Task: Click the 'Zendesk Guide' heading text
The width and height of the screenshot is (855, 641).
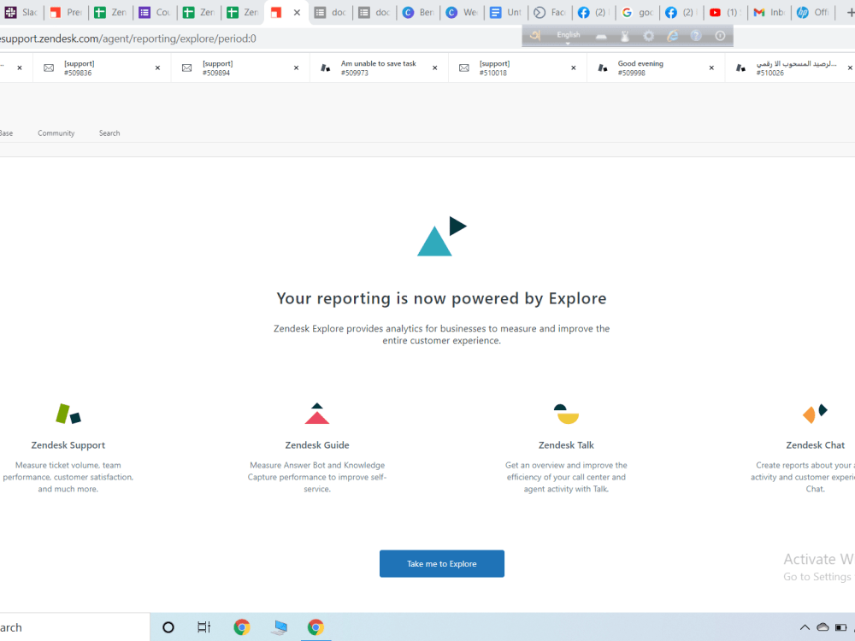Action: [317, 445]
